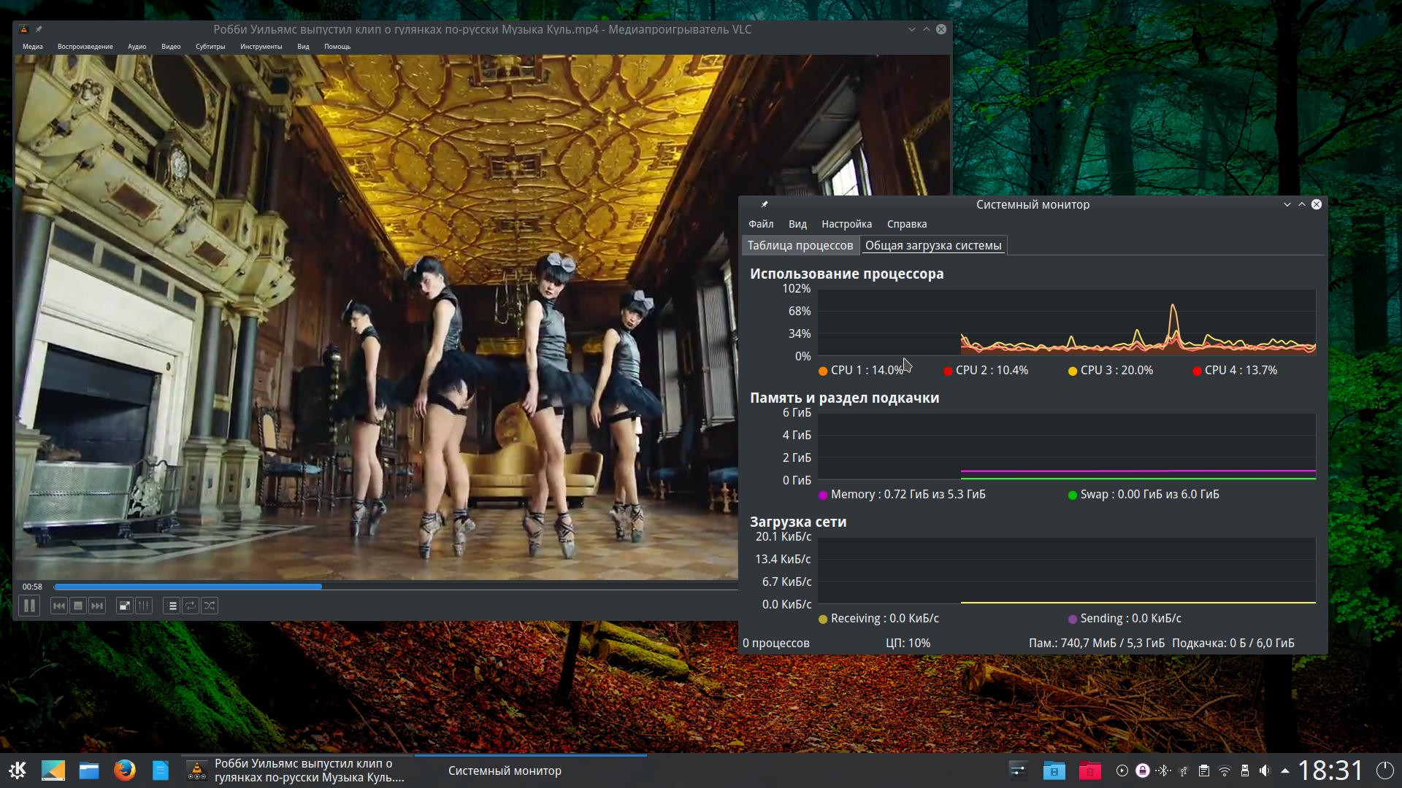Toggle shuffle random playback
Screen dimensions: 1402x788
(210, 606)
